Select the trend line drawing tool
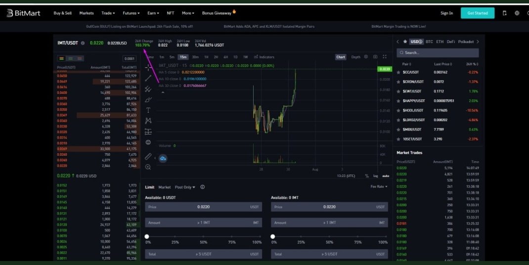The image size is (529, 265). [148, 78]
